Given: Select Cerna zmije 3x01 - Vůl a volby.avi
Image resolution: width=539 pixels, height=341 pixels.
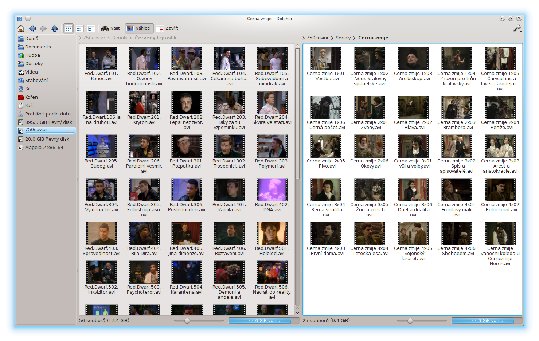Looking at the screenshot, I should (413, 146).
